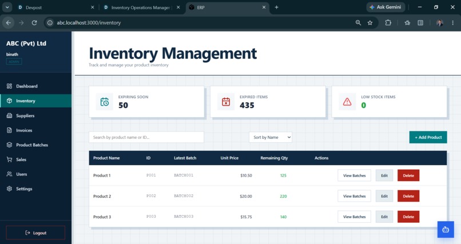Screen dimensions: 461x244
Task: Open the Sort by Name dropdown
Action: [271, 137]
